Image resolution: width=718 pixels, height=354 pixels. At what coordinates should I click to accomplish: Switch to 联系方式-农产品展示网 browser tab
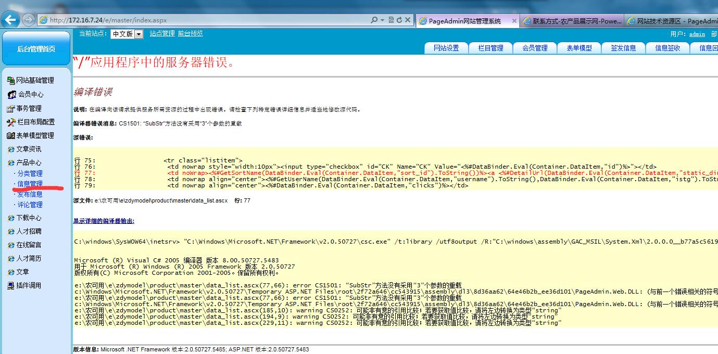[x=572, y=21]
